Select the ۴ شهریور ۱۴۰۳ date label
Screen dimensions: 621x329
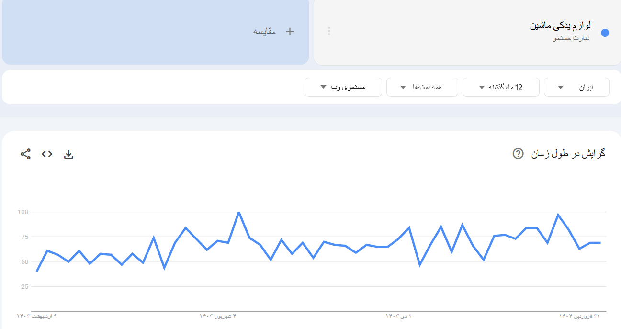pyautogui.click(x=218, y=316)
